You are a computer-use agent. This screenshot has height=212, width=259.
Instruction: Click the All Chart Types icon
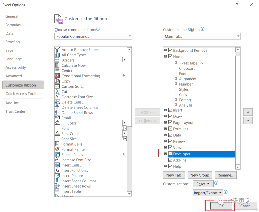pyautogui.click(x=57, y=55)
